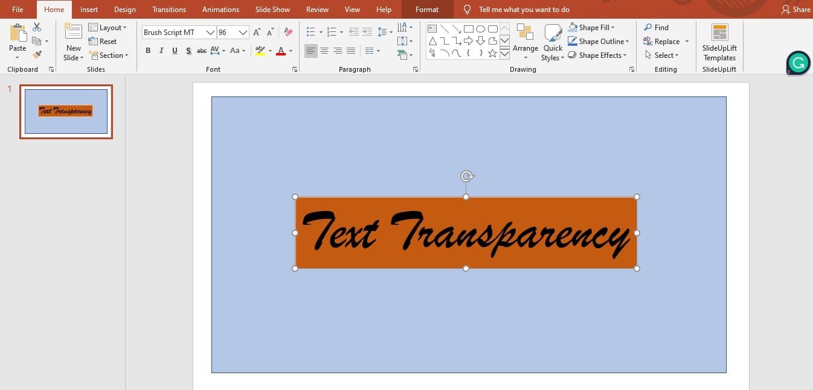
Task: Open the Layout dropdown
Action: click(108, 28)
